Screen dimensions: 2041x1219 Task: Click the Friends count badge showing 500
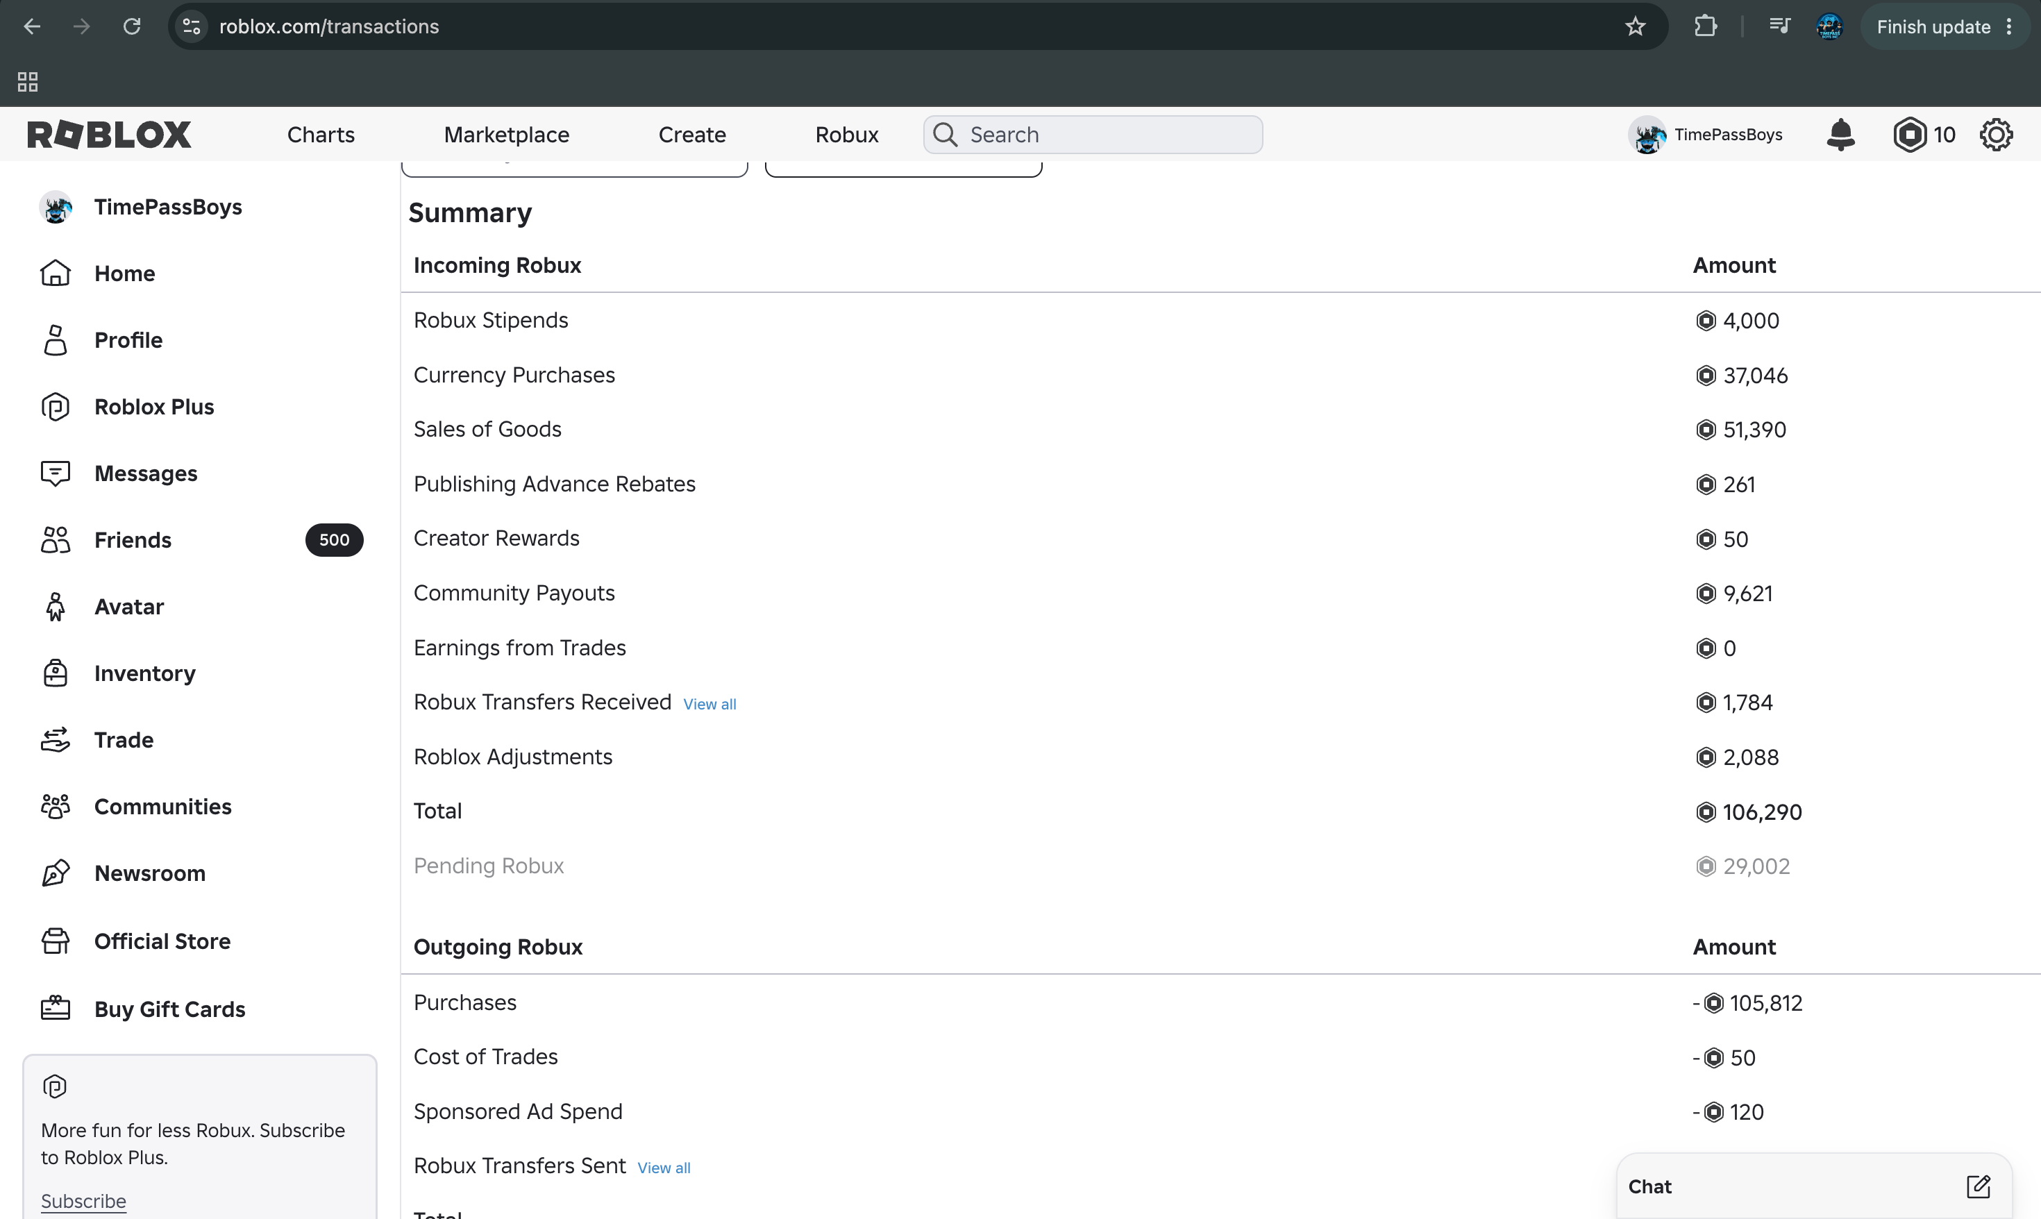pos(335,539)
